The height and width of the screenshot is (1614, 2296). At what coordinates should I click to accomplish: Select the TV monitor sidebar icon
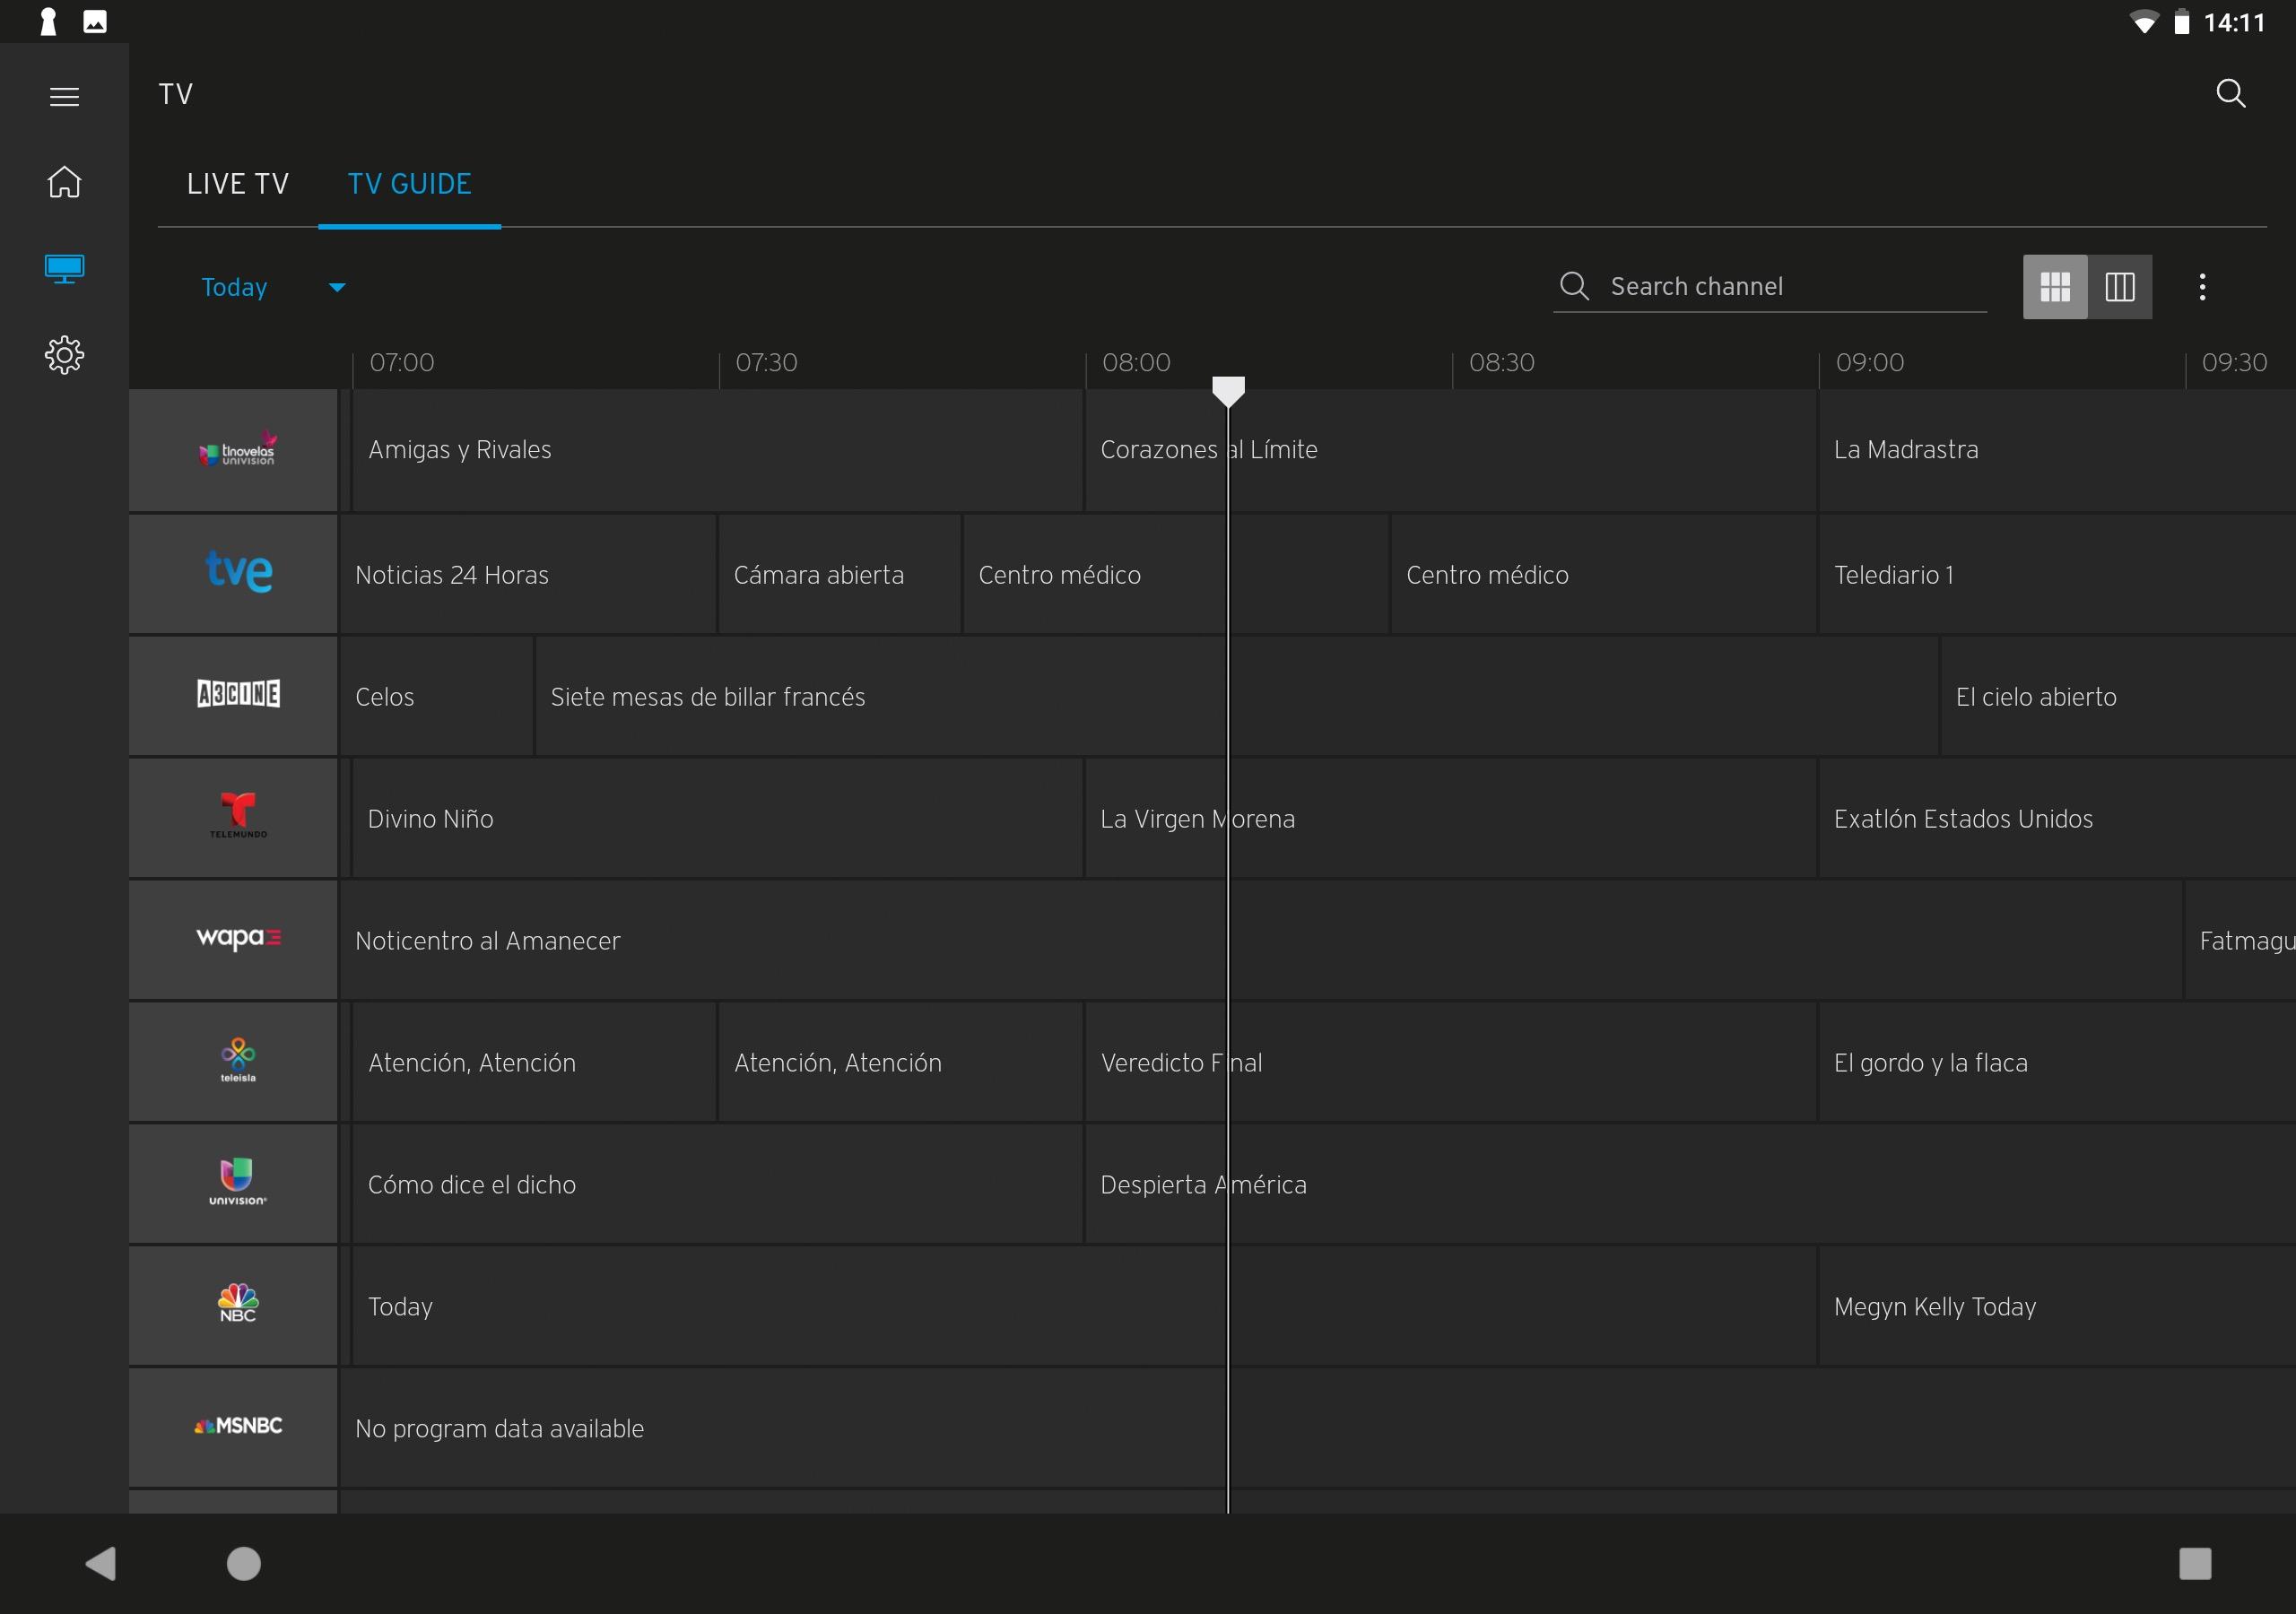tap(64, 268)
